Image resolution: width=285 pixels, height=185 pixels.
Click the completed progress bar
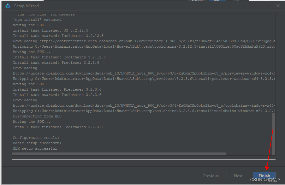tap(144, 159)
